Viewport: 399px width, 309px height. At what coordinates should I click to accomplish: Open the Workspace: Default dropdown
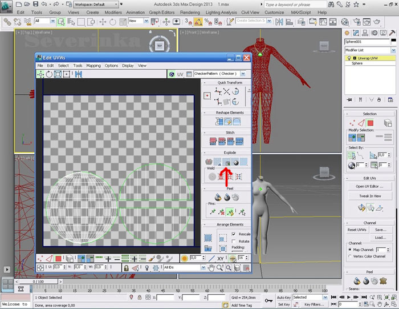117,4
